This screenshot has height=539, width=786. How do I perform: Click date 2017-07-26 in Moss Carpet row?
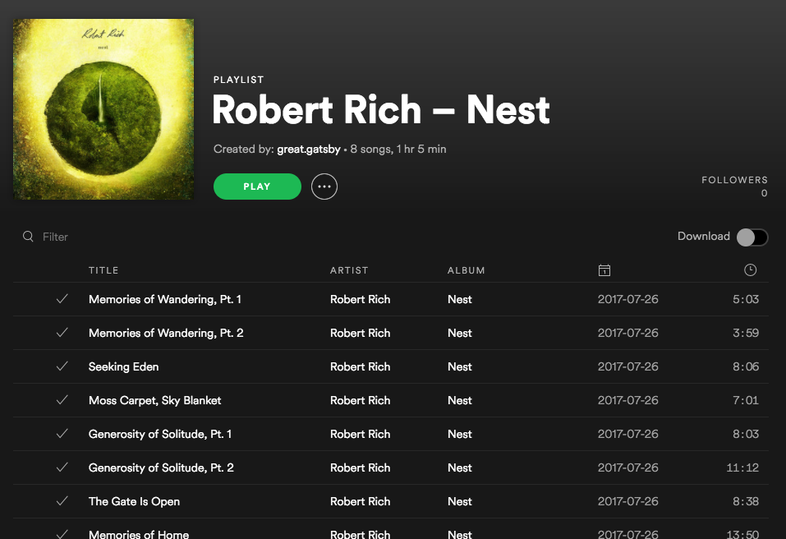click(x=628, y=400)
